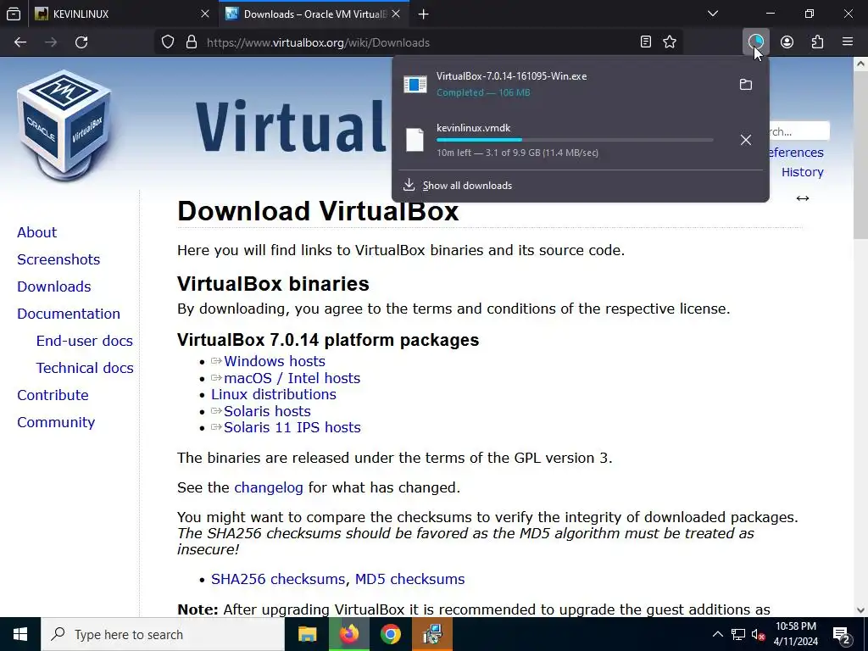Viewport: 868px width, 651px height.
Task: Open the Contribute sidebar link
Action: [x=53, y=395]
